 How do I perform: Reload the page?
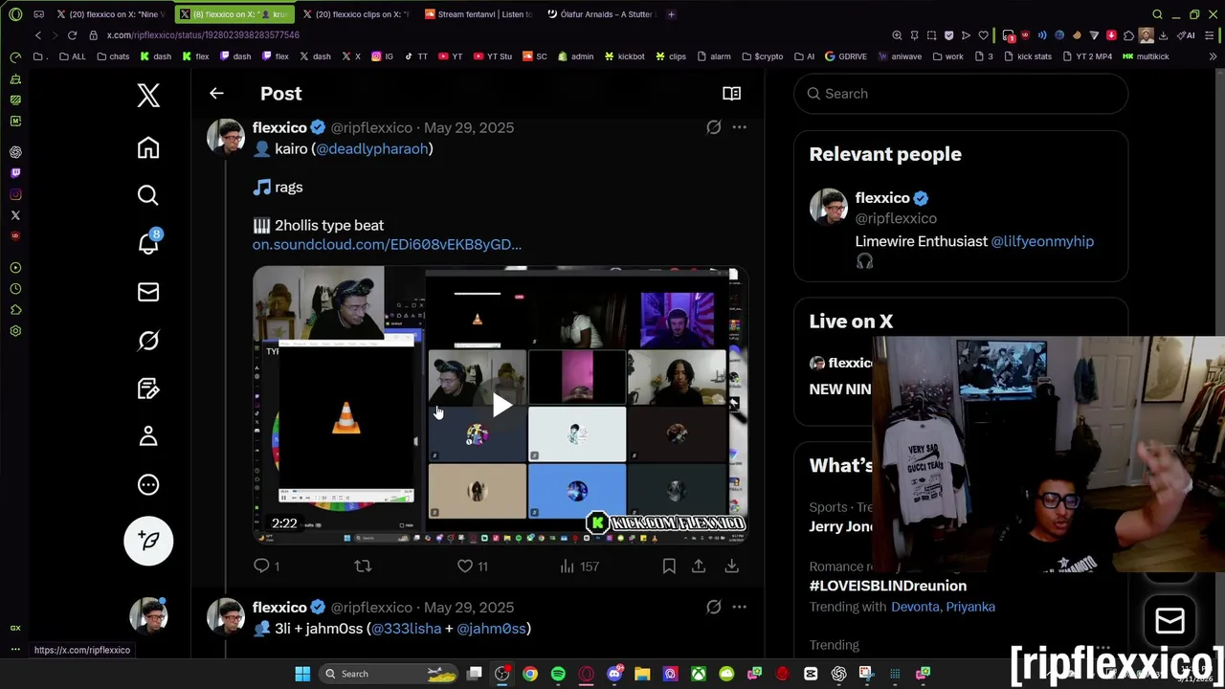click(72, 35)
